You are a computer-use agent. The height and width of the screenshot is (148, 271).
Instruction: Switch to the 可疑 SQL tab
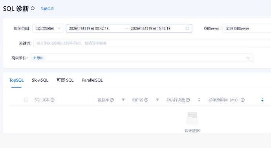point(65,80)
